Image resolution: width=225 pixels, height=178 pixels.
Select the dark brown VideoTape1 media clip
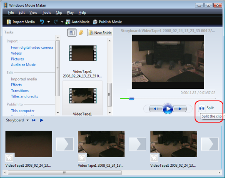(x=82, y=53)
